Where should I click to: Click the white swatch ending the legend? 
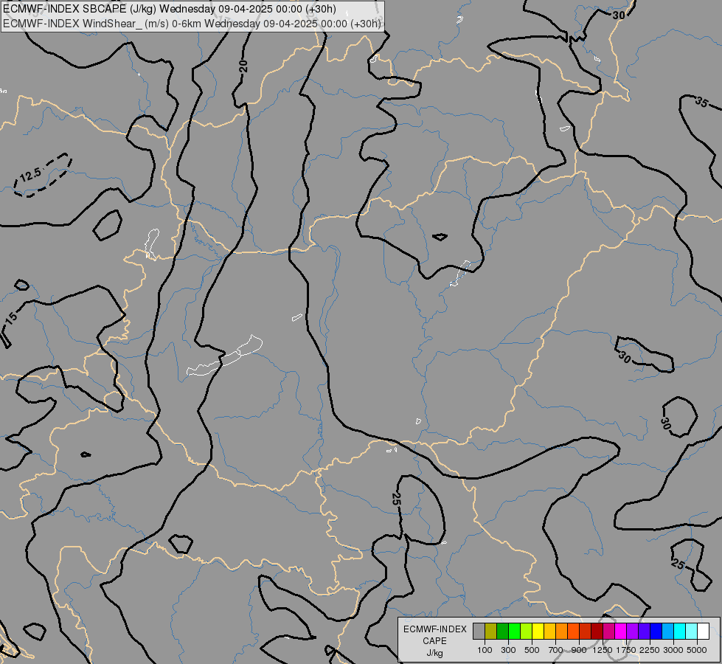(703, 631)
